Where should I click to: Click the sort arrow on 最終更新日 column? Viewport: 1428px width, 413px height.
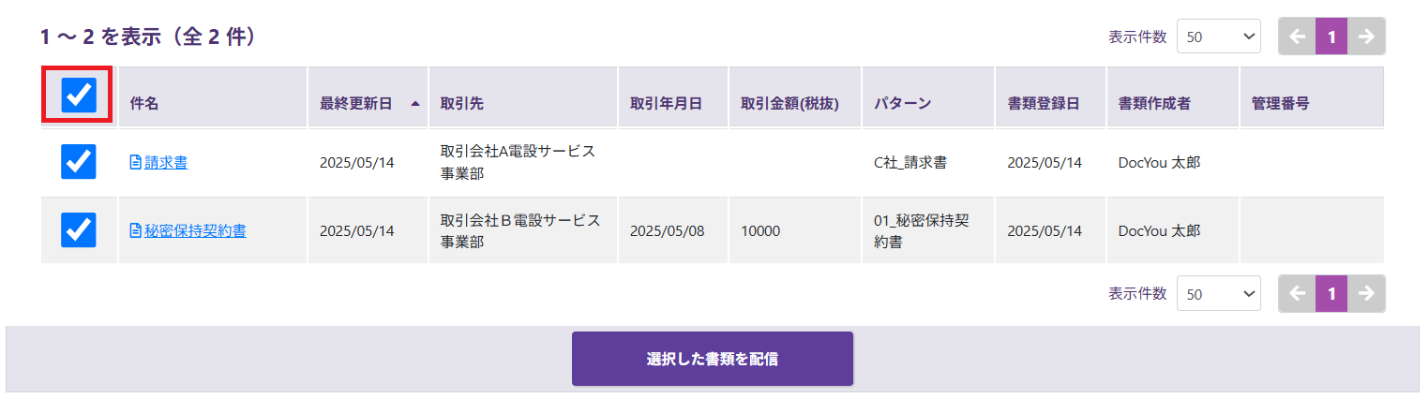pyautogui.click(x=414, y=104)
